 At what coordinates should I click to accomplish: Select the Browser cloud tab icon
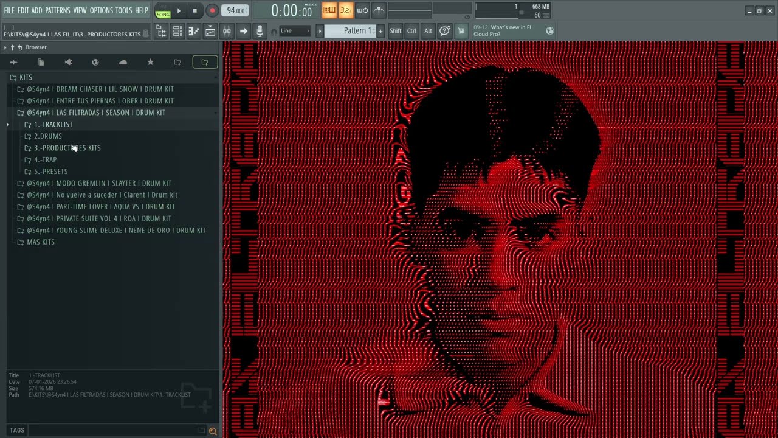[x=123, y=62]
